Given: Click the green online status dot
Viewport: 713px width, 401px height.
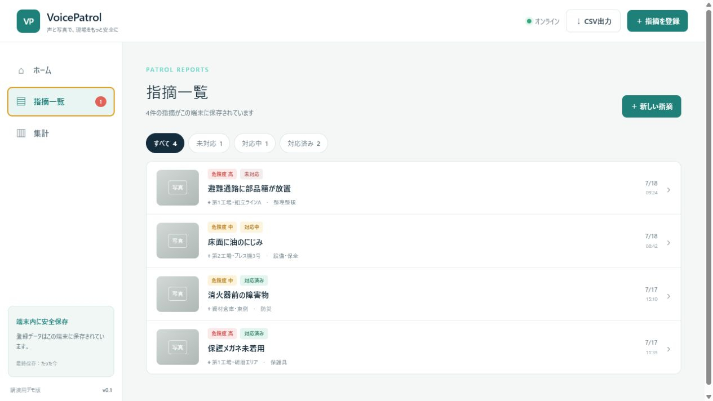Looking at the screenshot, I should click(529, 21).
